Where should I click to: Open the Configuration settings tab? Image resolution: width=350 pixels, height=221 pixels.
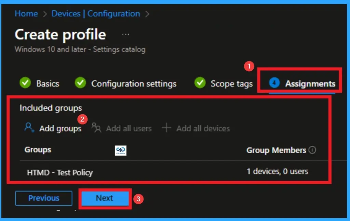click(x=134, y=83)
